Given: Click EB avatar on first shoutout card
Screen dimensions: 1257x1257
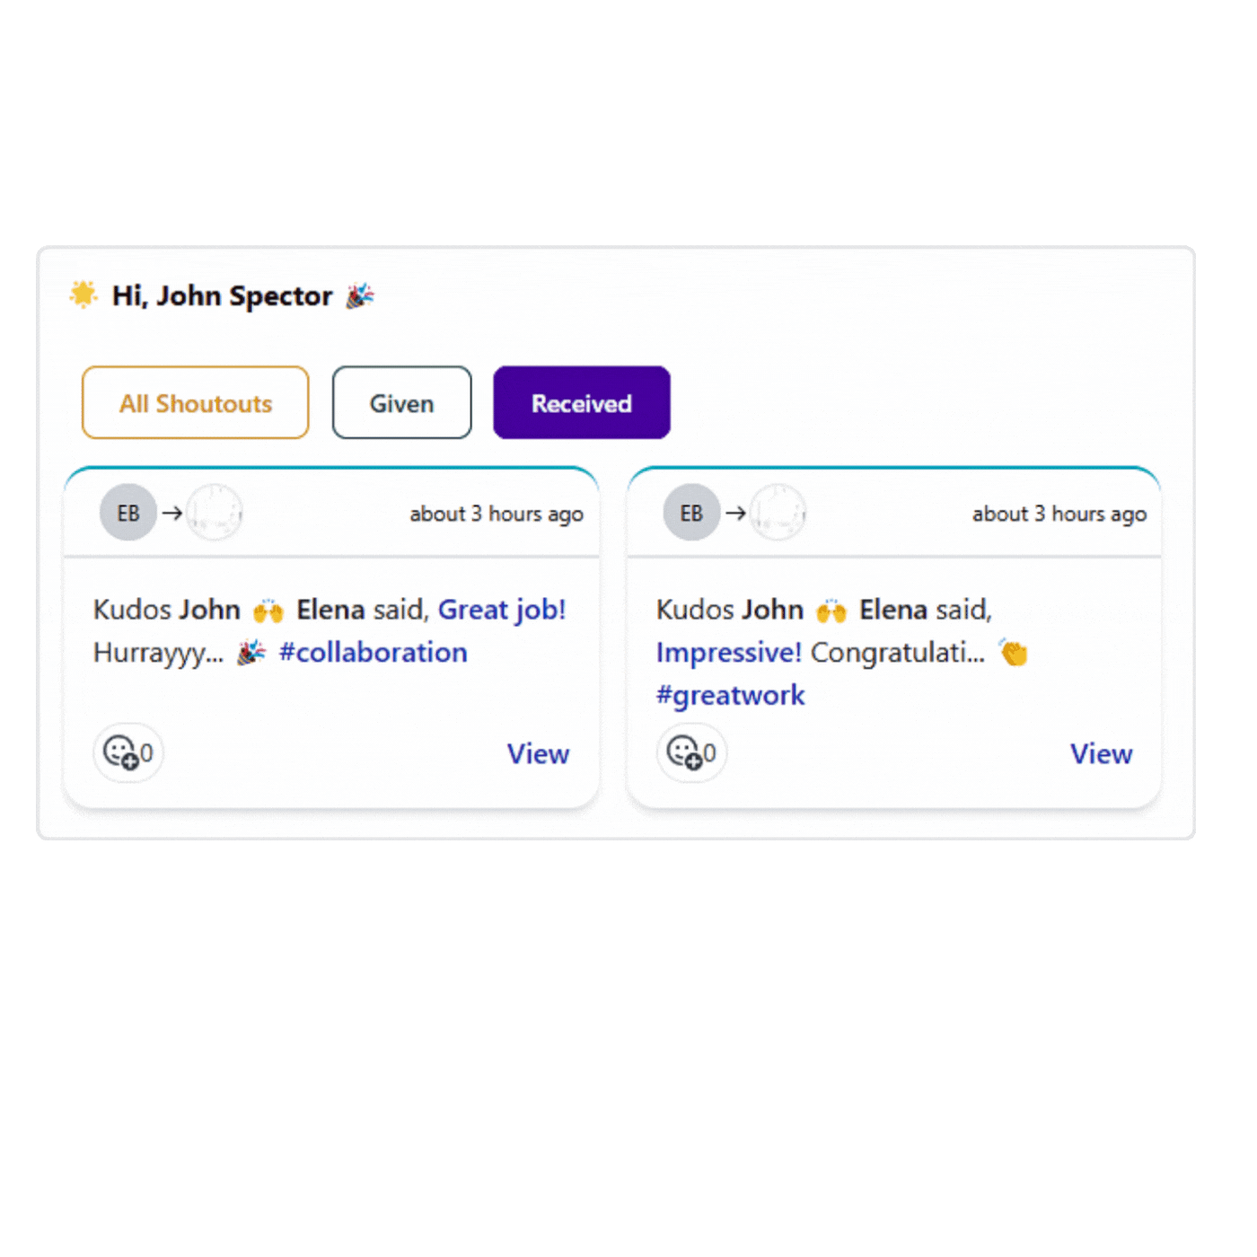Looking at the screenshot, I should [x=128, y=513].
